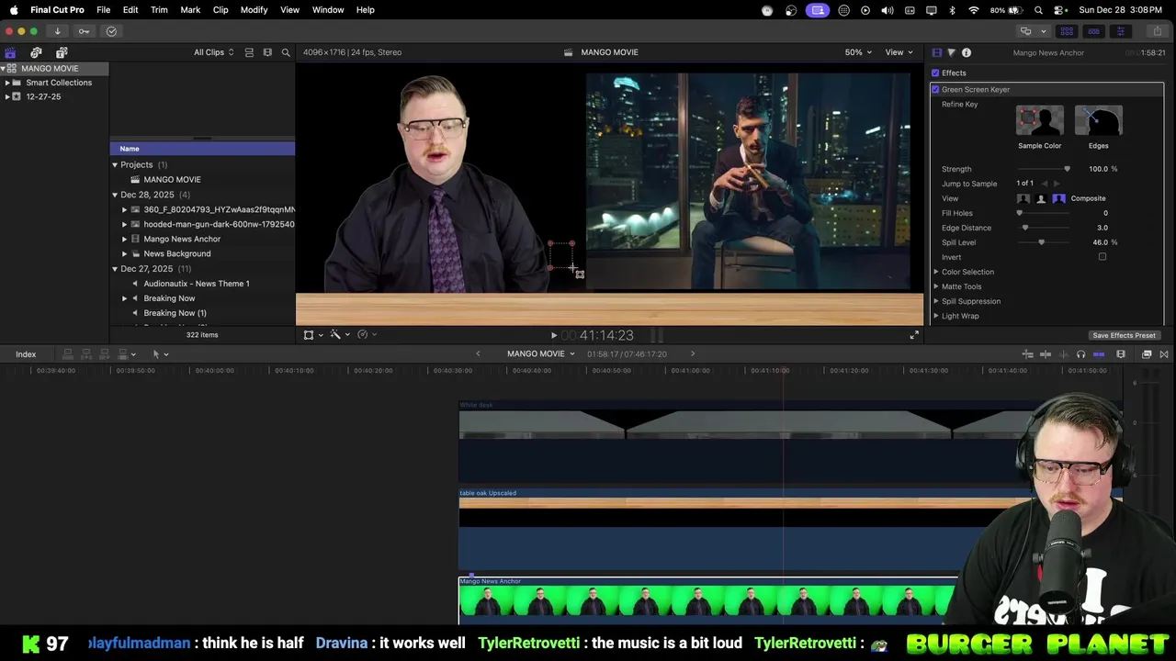1176x661 pixels.
Task: Show the Color inspector triangle icon
Action: (951, 52)
